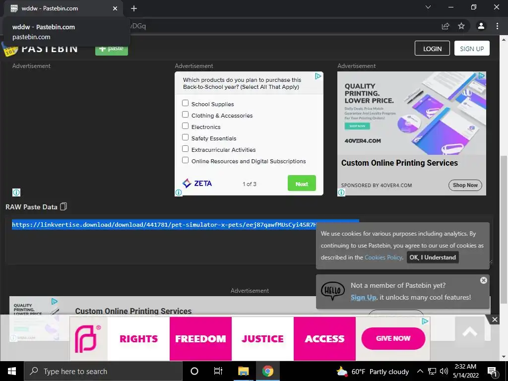Image resolution: width=508 pixels, height=381 pixels.
Task: Open AdChoices icon on 4OVER4 printing ad
Action: tap(481, 75)
